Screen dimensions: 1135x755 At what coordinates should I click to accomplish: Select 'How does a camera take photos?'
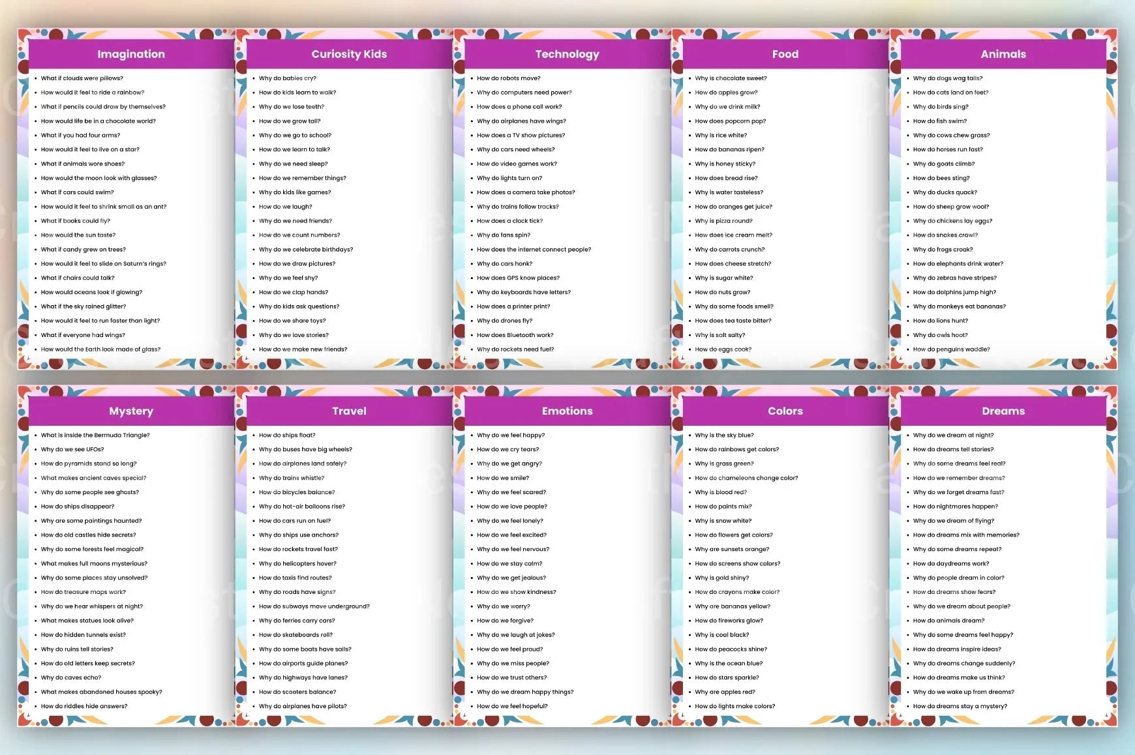pos(526,192)
